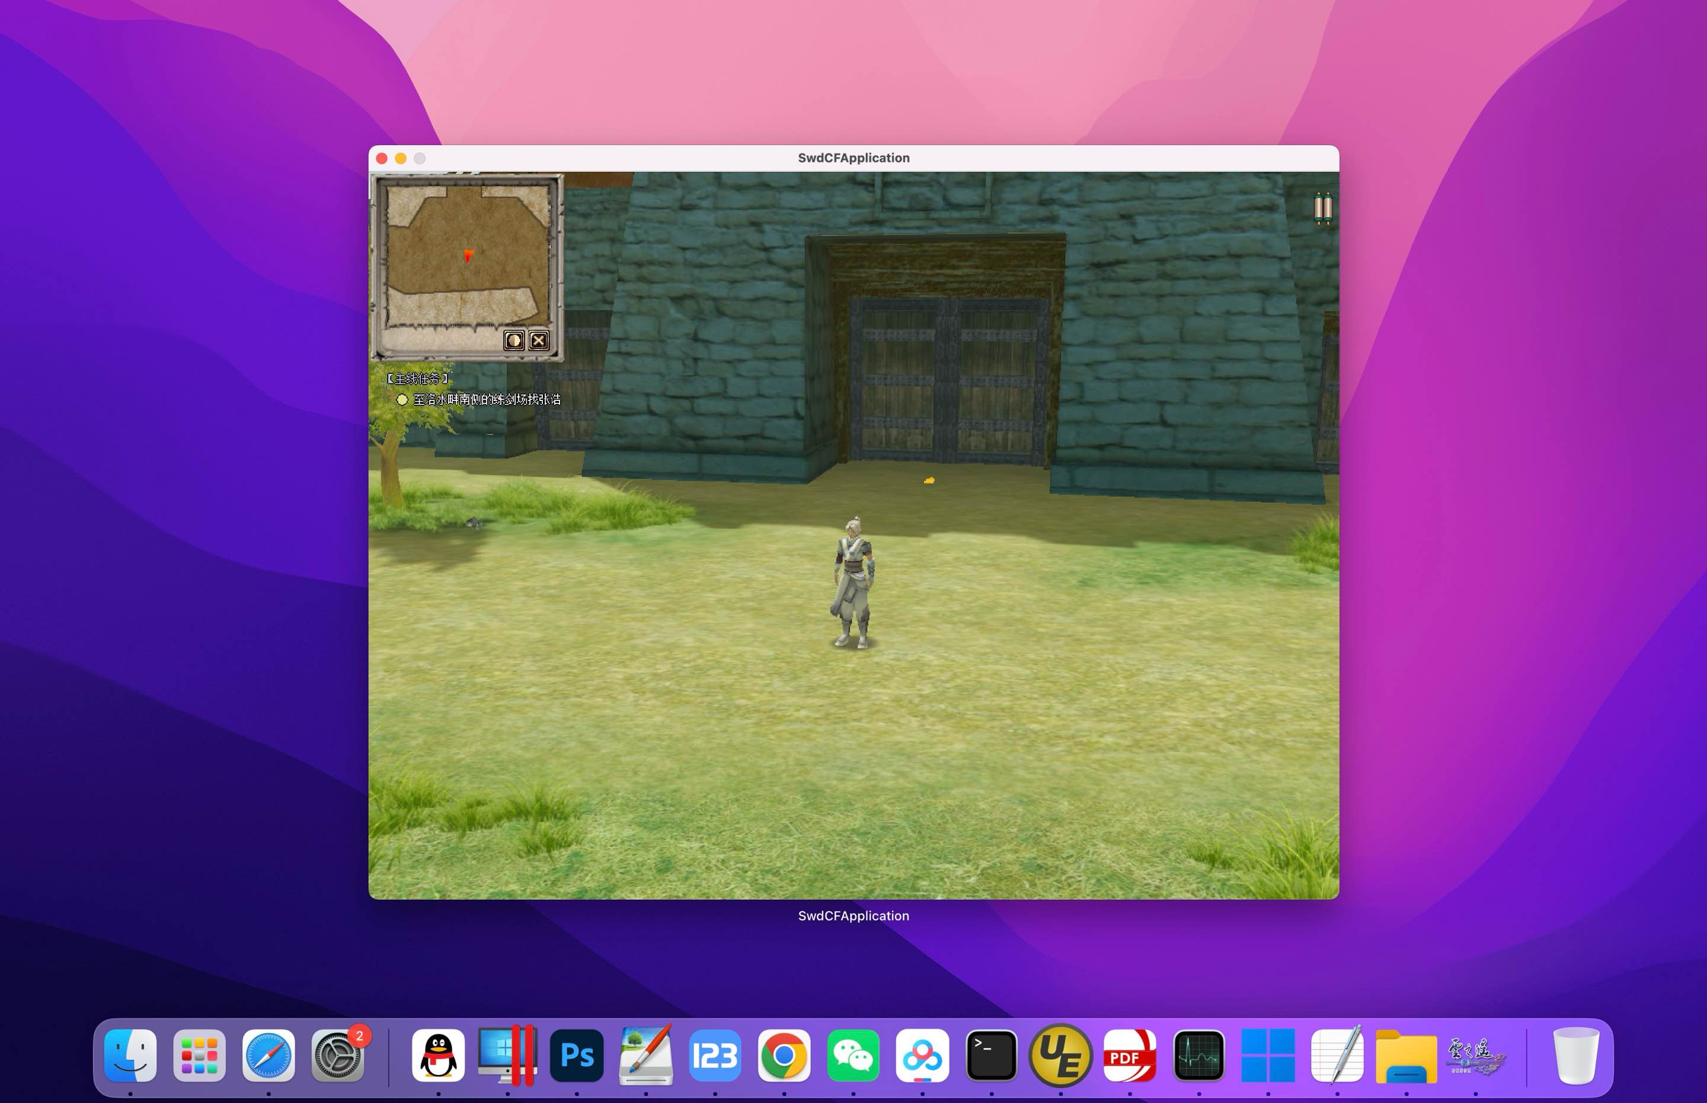Open the yellow folder icon in the Dock

tap(1406, 1056)
